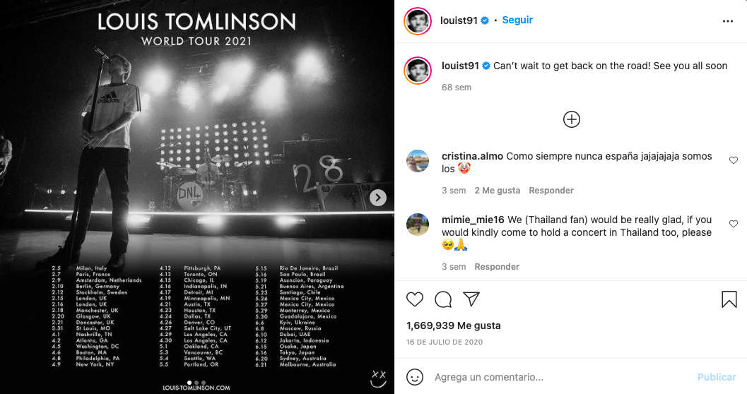
Task: Open the three-dot more options menu
Action: tap(728, 21)
